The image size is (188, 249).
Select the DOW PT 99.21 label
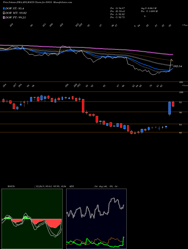pos(15,17)
